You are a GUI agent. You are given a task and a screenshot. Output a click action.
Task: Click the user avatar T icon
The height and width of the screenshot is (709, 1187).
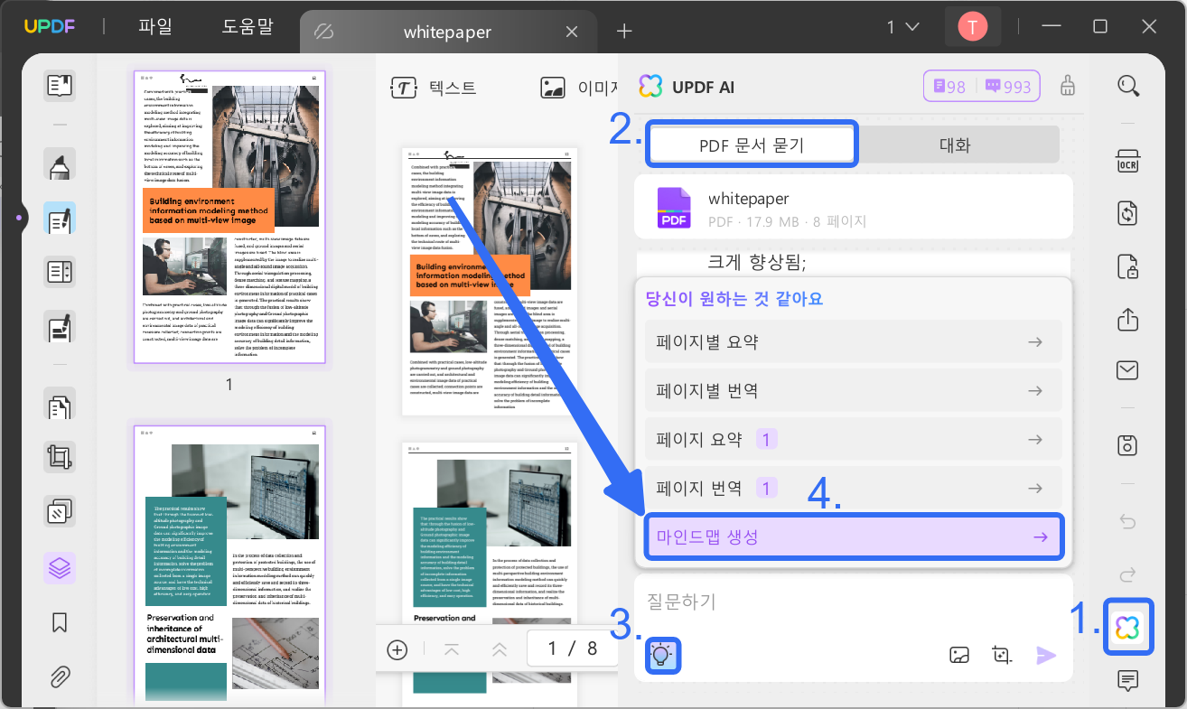point(972,27)
